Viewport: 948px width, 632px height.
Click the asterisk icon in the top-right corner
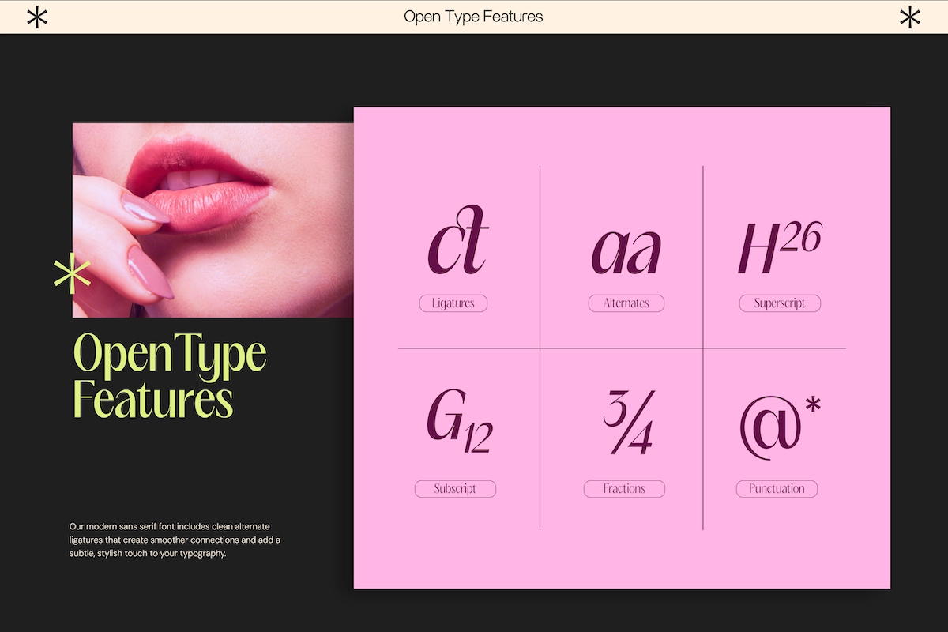coord(910,16)
